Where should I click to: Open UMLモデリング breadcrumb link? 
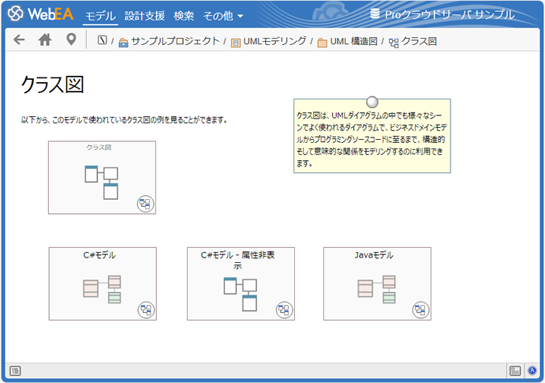274,41
